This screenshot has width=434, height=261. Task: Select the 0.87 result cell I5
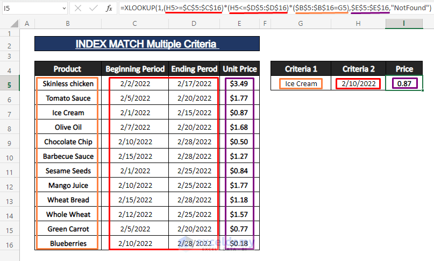(404, 83)
